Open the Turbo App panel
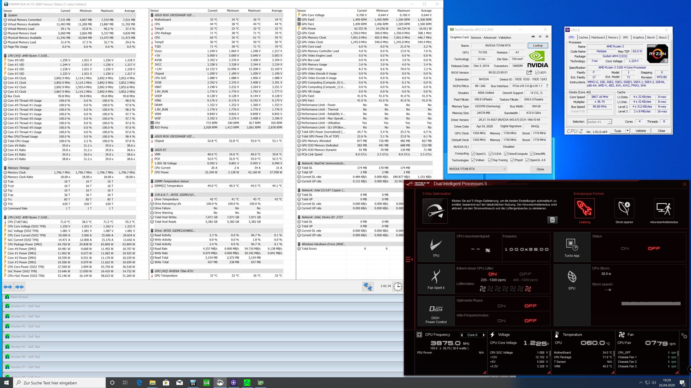 point(572,247)
